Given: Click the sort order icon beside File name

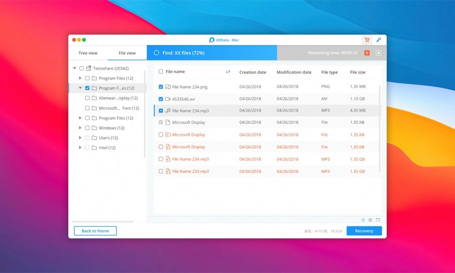Looking at the screenshot, I should pos(228,72).
